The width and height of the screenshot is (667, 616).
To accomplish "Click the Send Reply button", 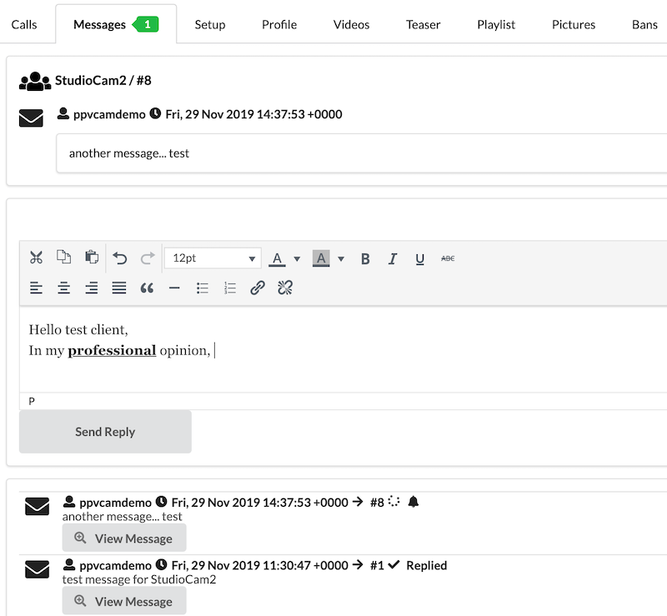I will click(105, 432).
